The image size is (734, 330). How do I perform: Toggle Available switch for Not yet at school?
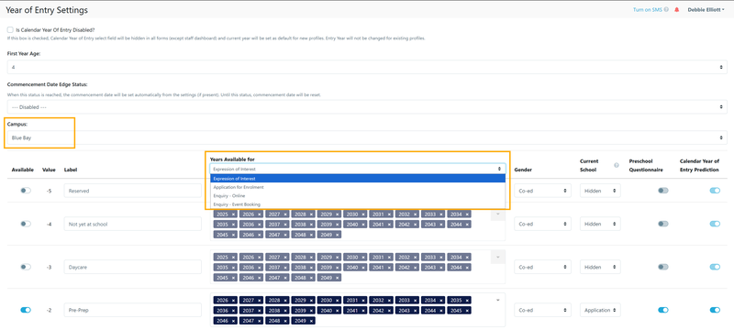(26, 224)
